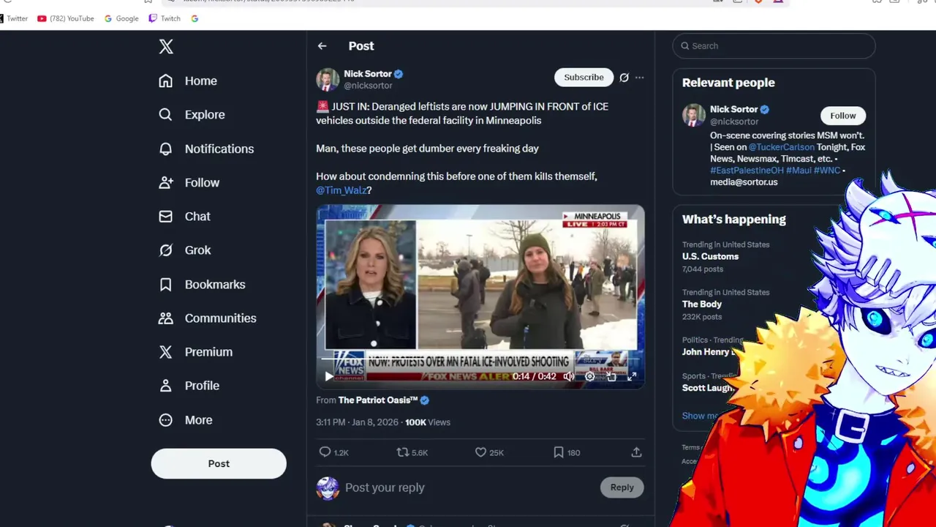Click the Bookmarks sidebar icon
This screenshot has width=936, height=527.
click(x=166, y=284)
